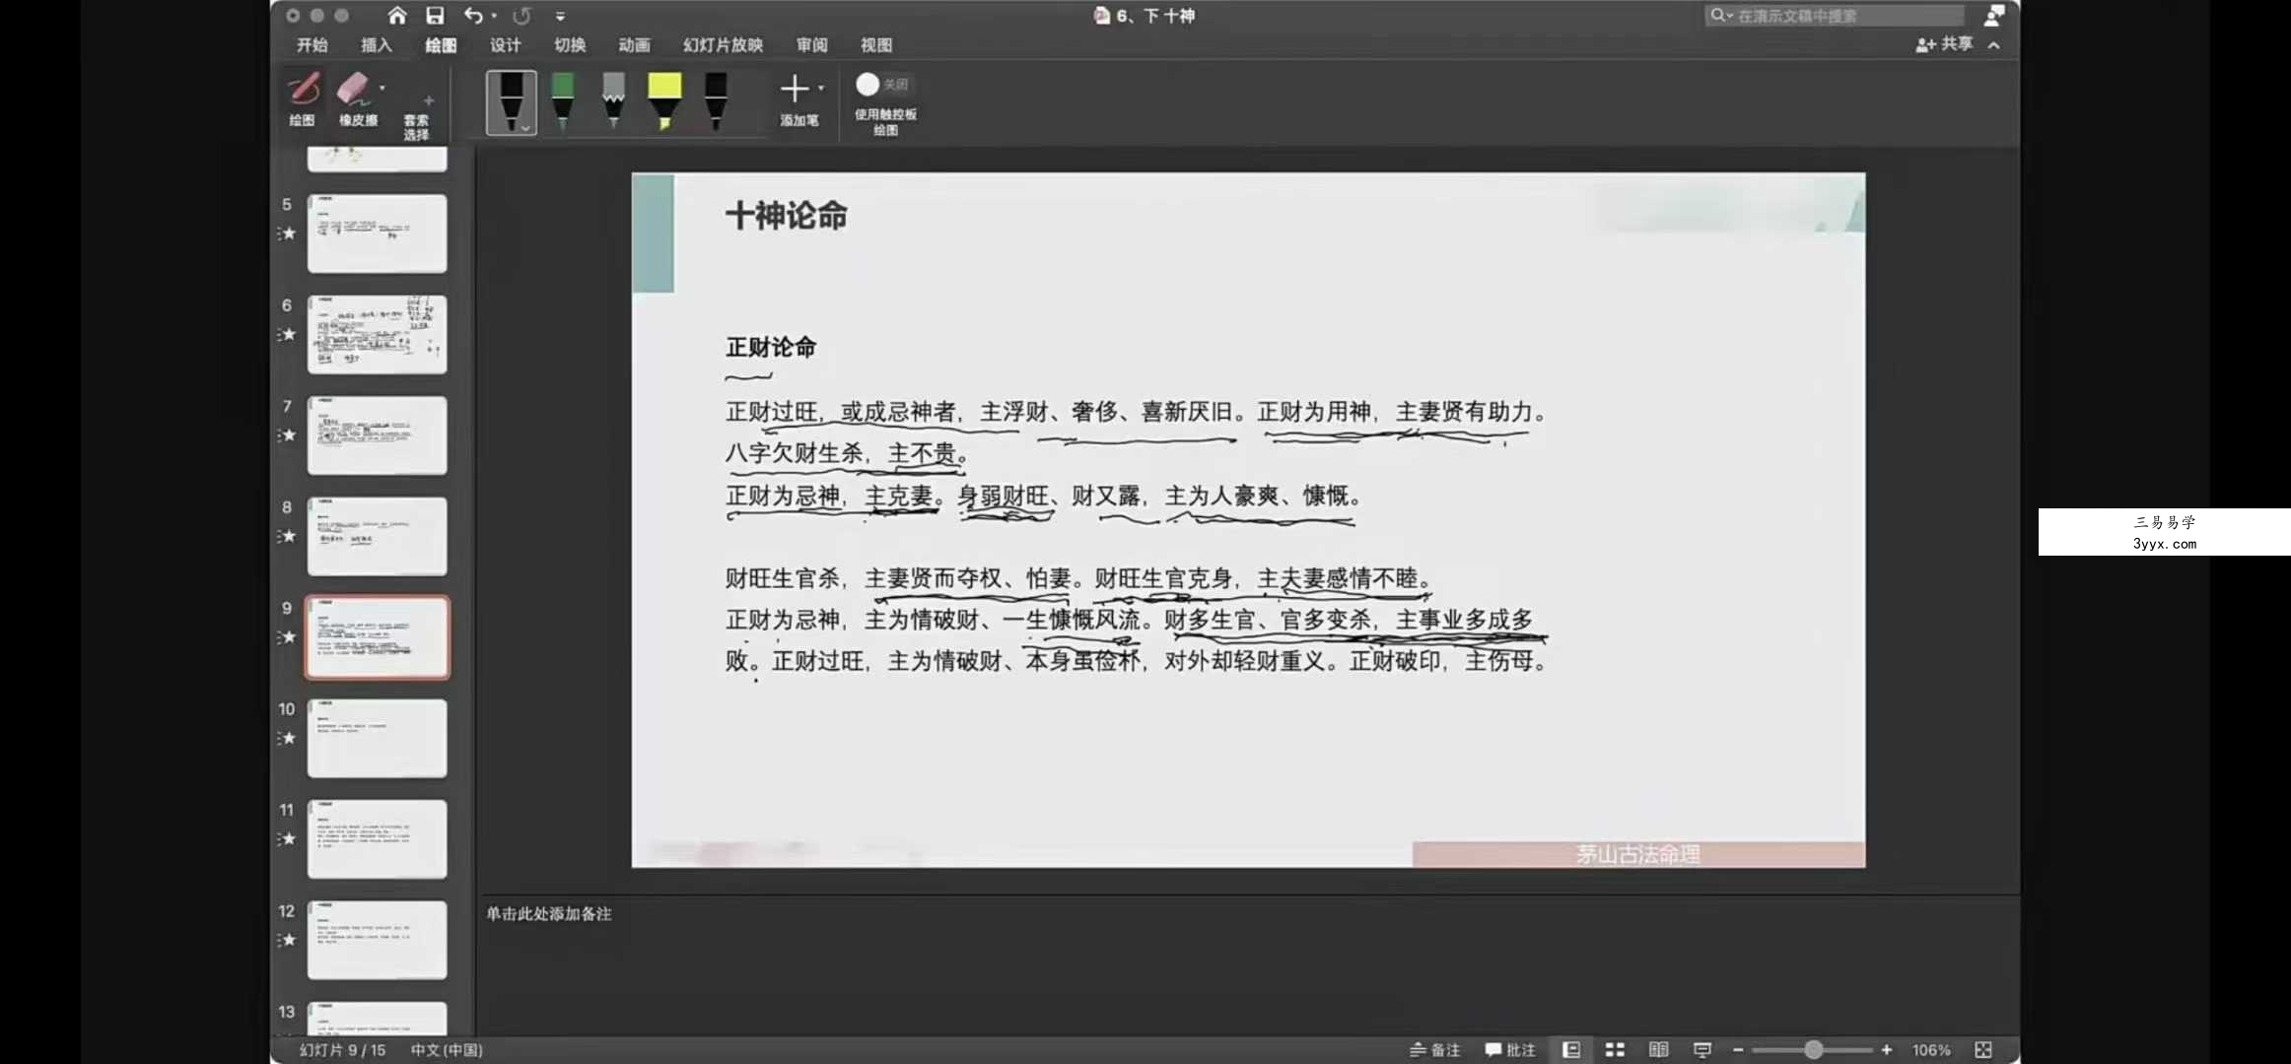
Task: Open the customize quick access toolbar menu
Action: tap(560, 17)
